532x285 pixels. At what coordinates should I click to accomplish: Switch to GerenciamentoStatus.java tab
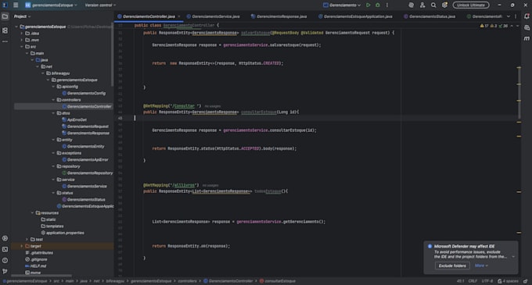pos(430,16)
